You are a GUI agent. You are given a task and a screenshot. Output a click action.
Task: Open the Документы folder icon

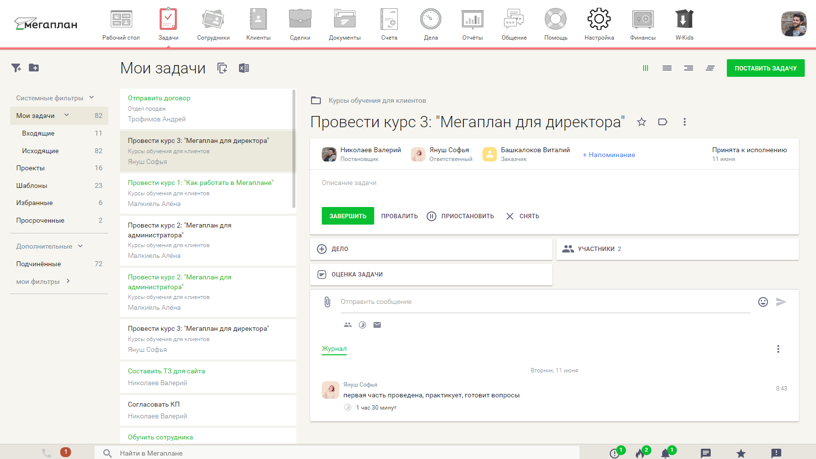click(x=345, y=20)
